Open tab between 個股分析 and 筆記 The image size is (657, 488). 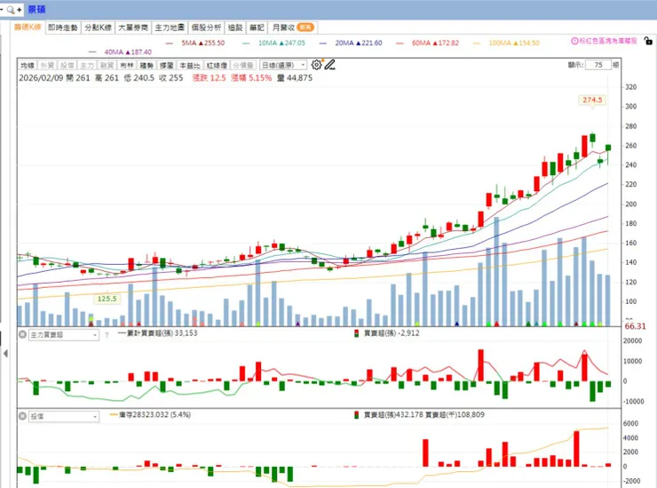pyautogui.click(x=235, y=28)
